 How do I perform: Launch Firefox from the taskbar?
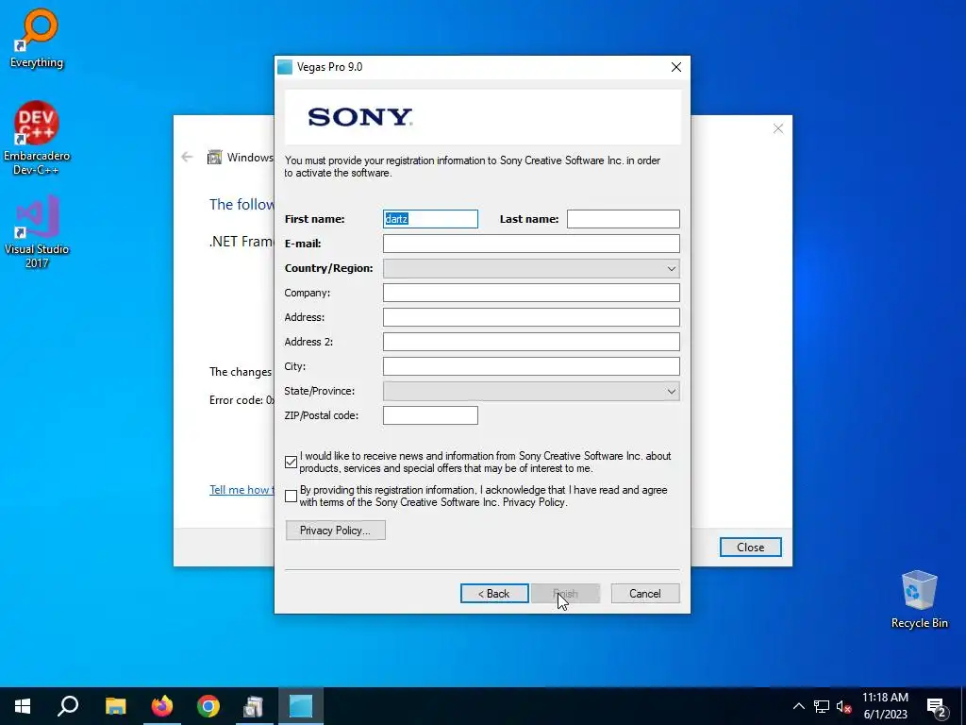pos(162,706)
